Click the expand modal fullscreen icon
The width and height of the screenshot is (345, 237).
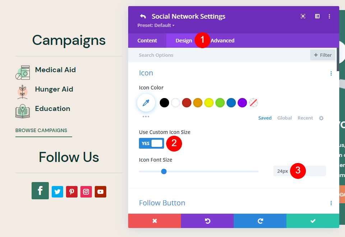point(303,16)
